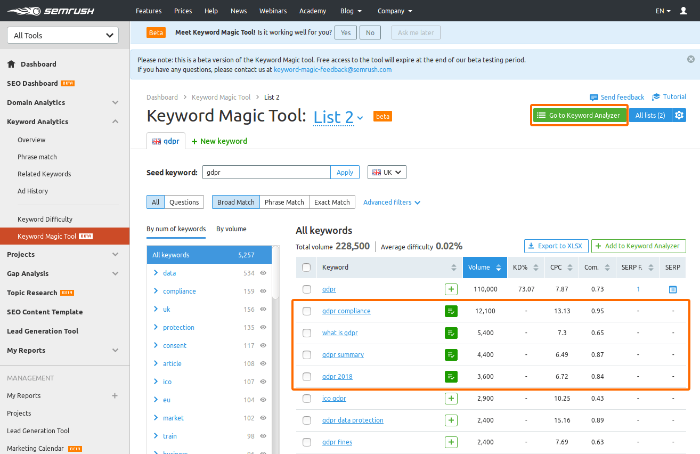This screenshot has height=454, width=700.
Task: Open the EN language dropdown
Action: tap(663, 11)
